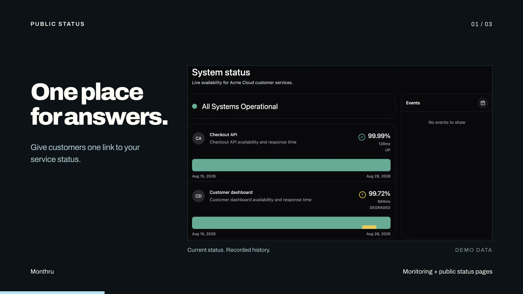The width and height of the screenshot is (523, 294).
Task: Click the yellow warning icon beside 99.72%
Action: click(362, 195)
